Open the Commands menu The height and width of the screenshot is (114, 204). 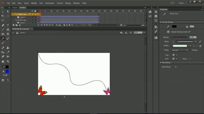(50, 3)
